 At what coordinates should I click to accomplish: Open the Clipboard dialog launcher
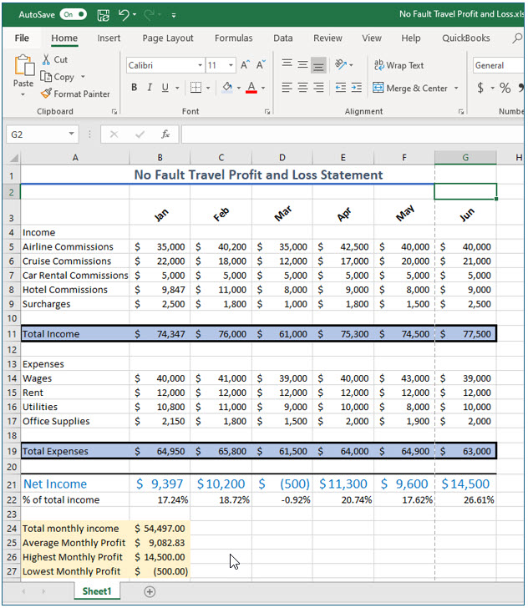[x=114, y=112]
